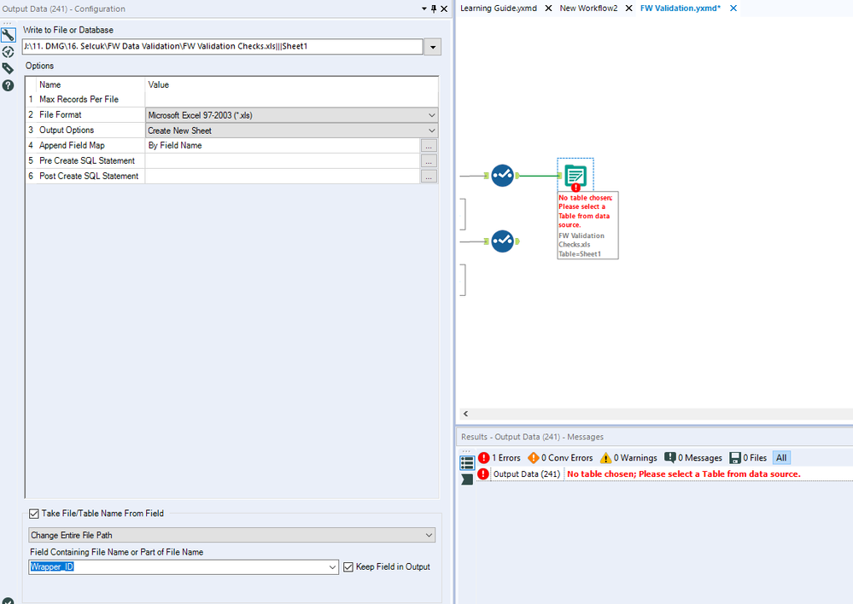
Task: Open the messages list view icon
Action: [467, 462]
